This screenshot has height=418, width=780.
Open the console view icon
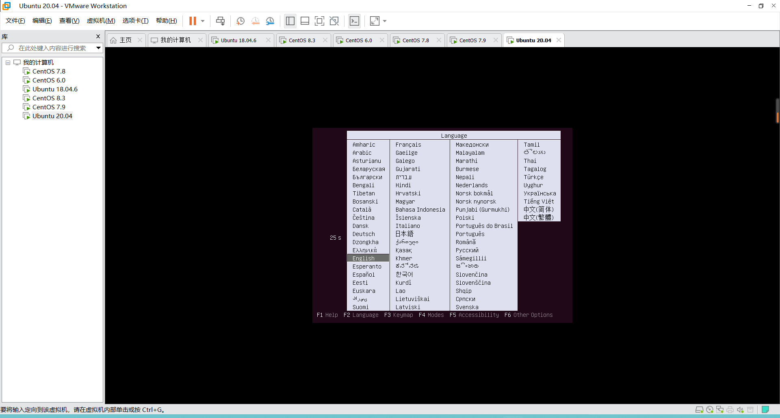354,21
